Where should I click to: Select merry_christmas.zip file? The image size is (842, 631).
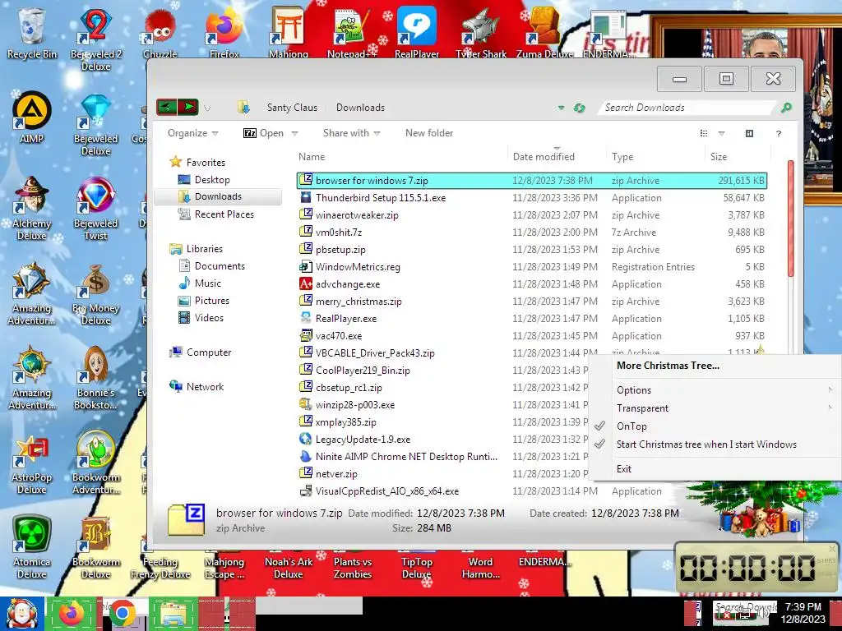(532, 302)
